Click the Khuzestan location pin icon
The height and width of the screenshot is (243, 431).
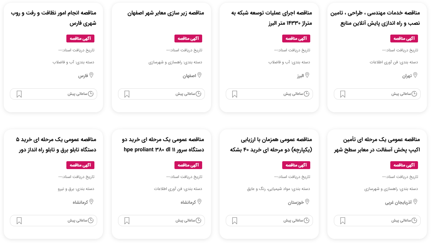coord(307,202)
